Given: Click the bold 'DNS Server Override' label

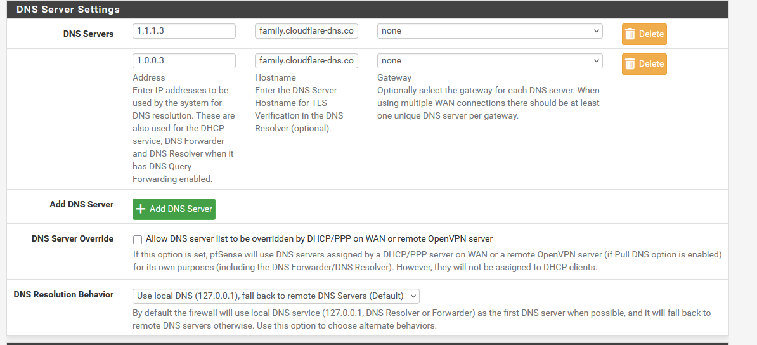Looking at the screenshot, I should [x=72, y=238].
